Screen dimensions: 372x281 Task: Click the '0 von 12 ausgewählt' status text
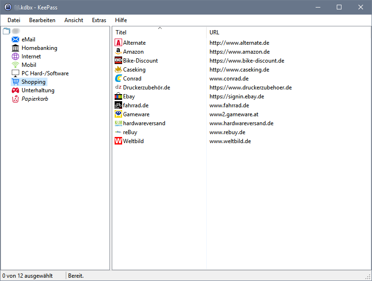click(28, 276)
